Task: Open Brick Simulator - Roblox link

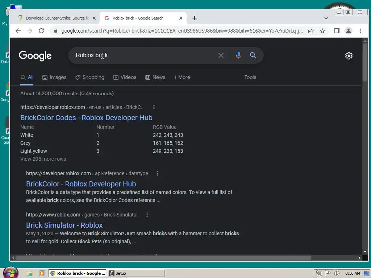Action: pos(64,225)
